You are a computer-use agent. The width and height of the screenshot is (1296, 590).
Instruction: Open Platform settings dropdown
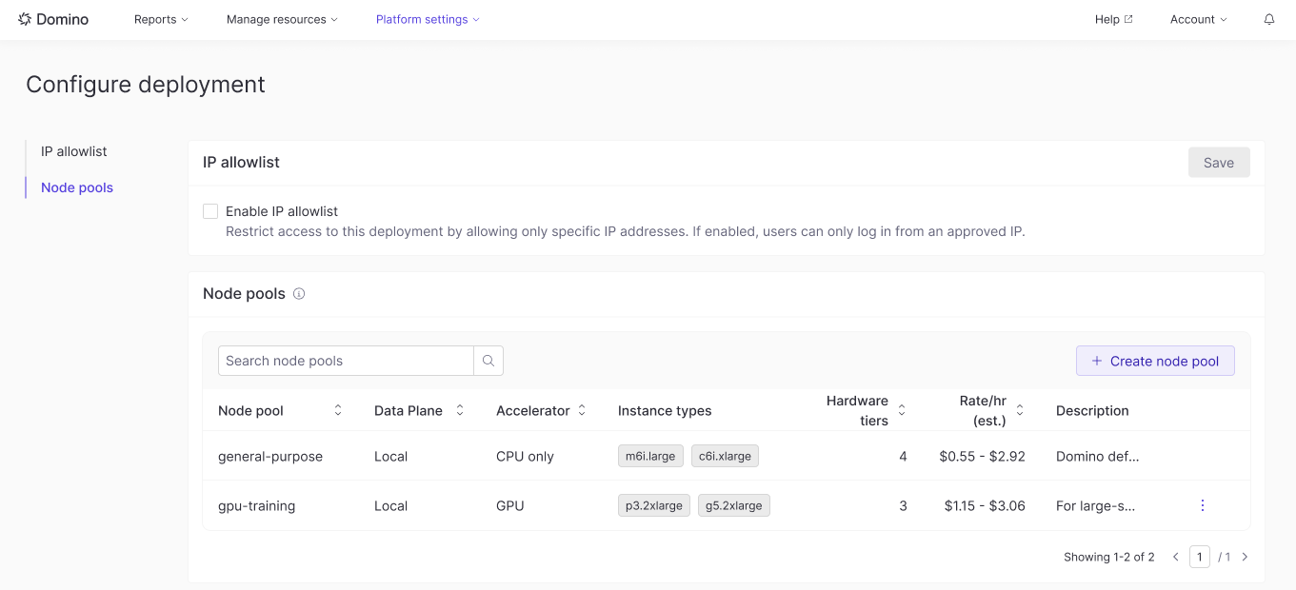428,19
